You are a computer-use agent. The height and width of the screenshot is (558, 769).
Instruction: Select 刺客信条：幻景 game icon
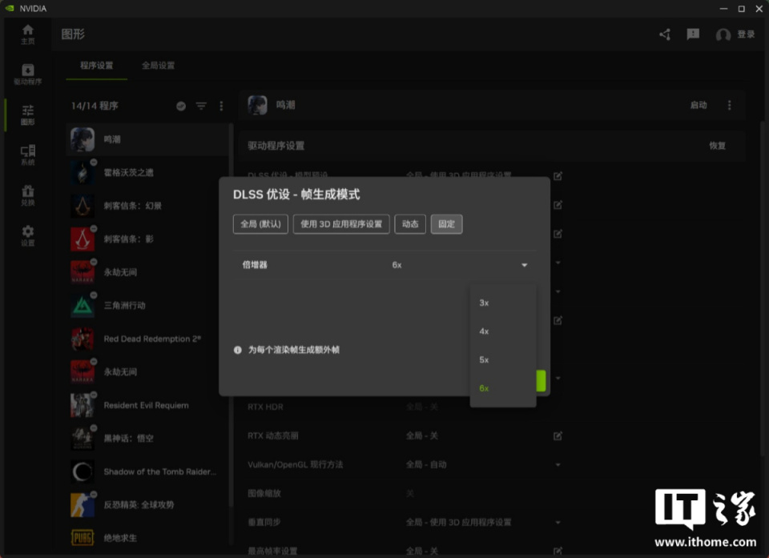coord(83,206)
